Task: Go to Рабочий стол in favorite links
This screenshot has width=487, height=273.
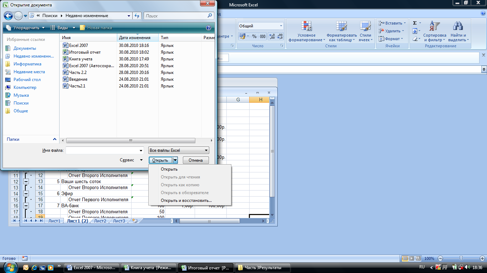Action: pyautogui.click(x=27, y=80)
